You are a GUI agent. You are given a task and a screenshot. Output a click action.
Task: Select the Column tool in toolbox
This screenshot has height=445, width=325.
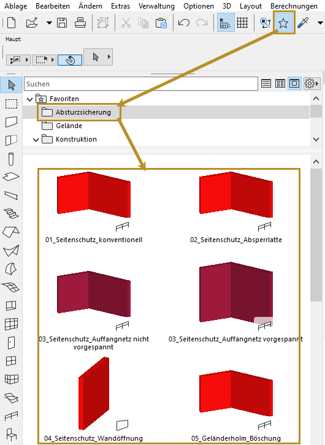coord(11,159)
